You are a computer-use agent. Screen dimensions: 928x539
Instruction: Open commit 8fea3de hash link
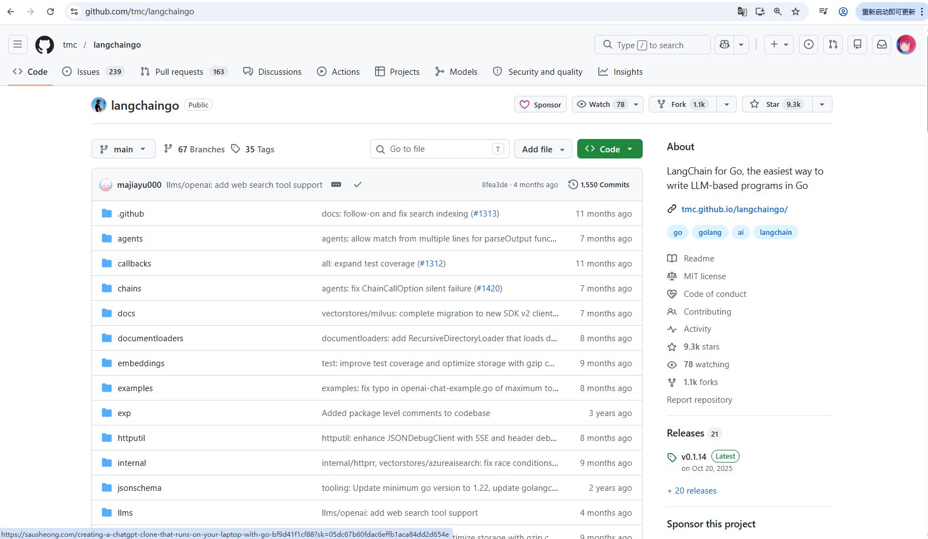(x=494, y=185)
